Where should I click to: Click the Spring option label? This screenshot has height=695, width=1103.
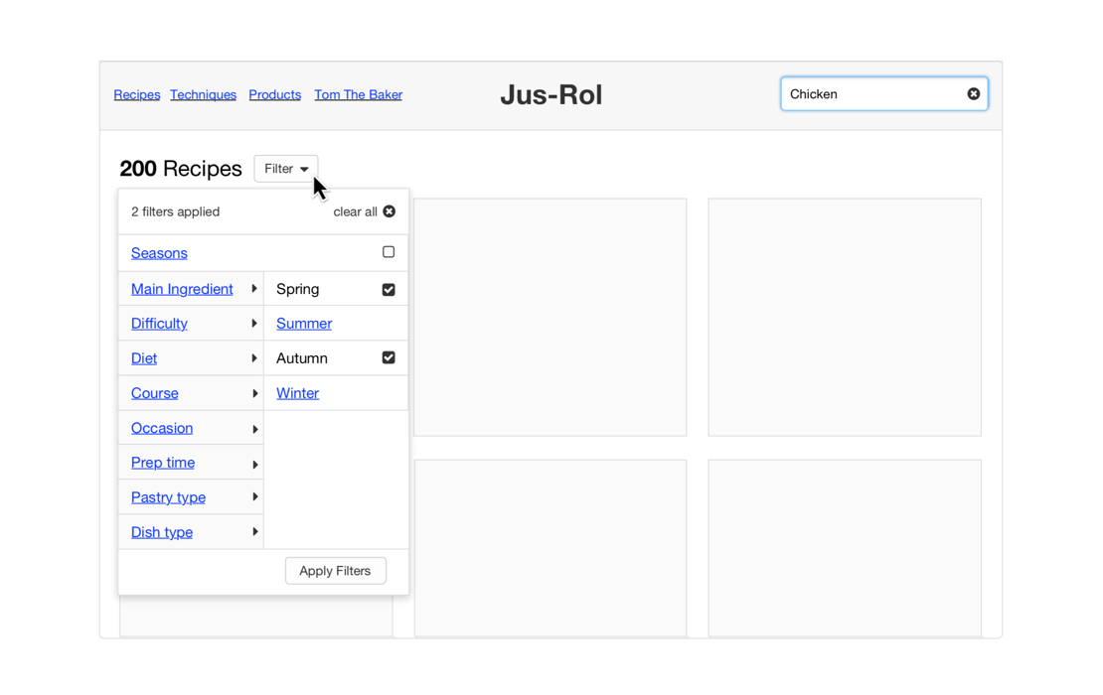point(297,289)
